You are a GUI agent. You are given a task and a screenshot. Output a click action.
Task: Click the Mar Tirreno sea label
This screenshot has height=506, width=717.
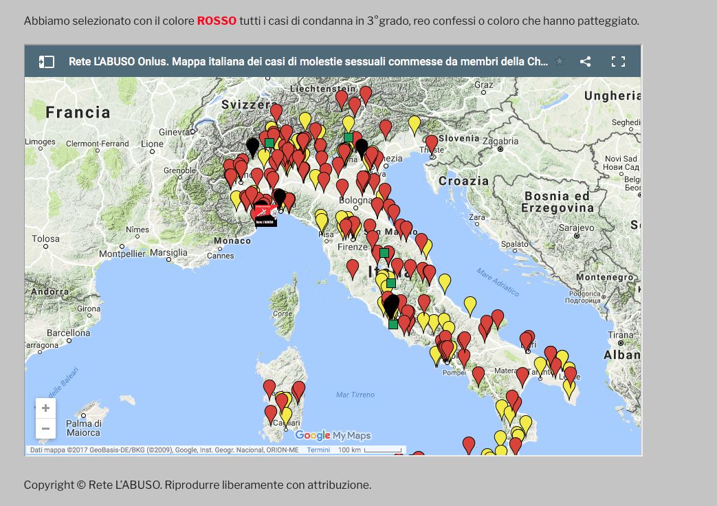355,395
